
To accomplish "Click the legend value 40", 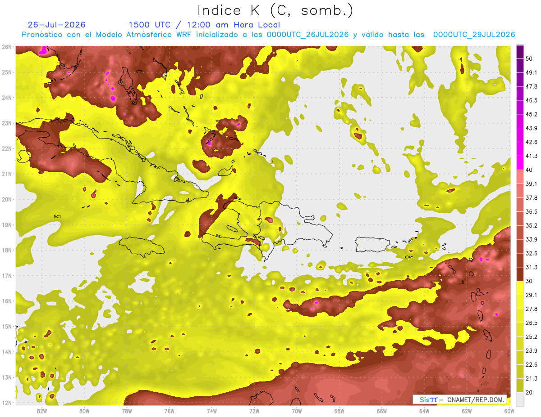I will pyautogui.click(x=529, y=170).
